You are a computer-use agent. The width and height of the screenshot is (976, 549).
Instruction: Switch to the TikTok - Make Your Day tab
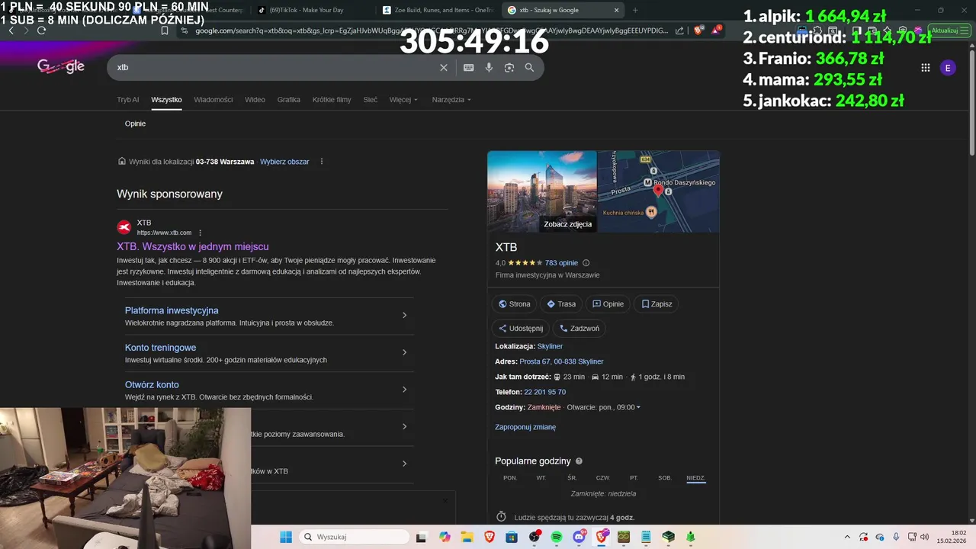click(311, 10)
